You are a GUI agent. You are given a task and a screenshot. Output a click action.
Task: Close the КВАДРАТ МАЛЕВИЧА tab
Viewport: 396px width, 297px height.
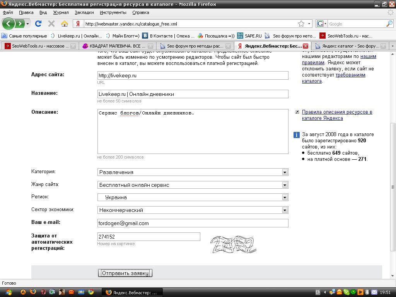click(x=150, y=46)
